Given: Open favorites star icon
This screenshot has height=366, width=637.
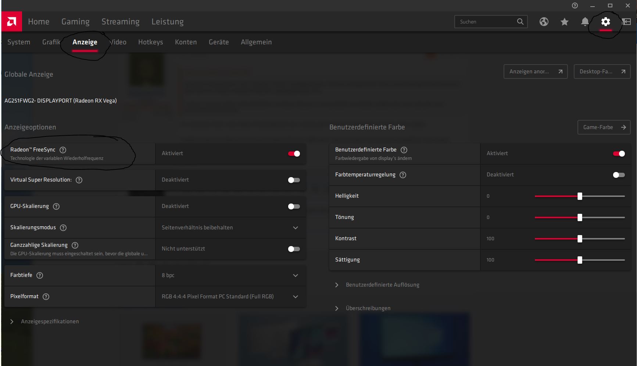Looking at the screenshot, I should [x=565, y=22].
